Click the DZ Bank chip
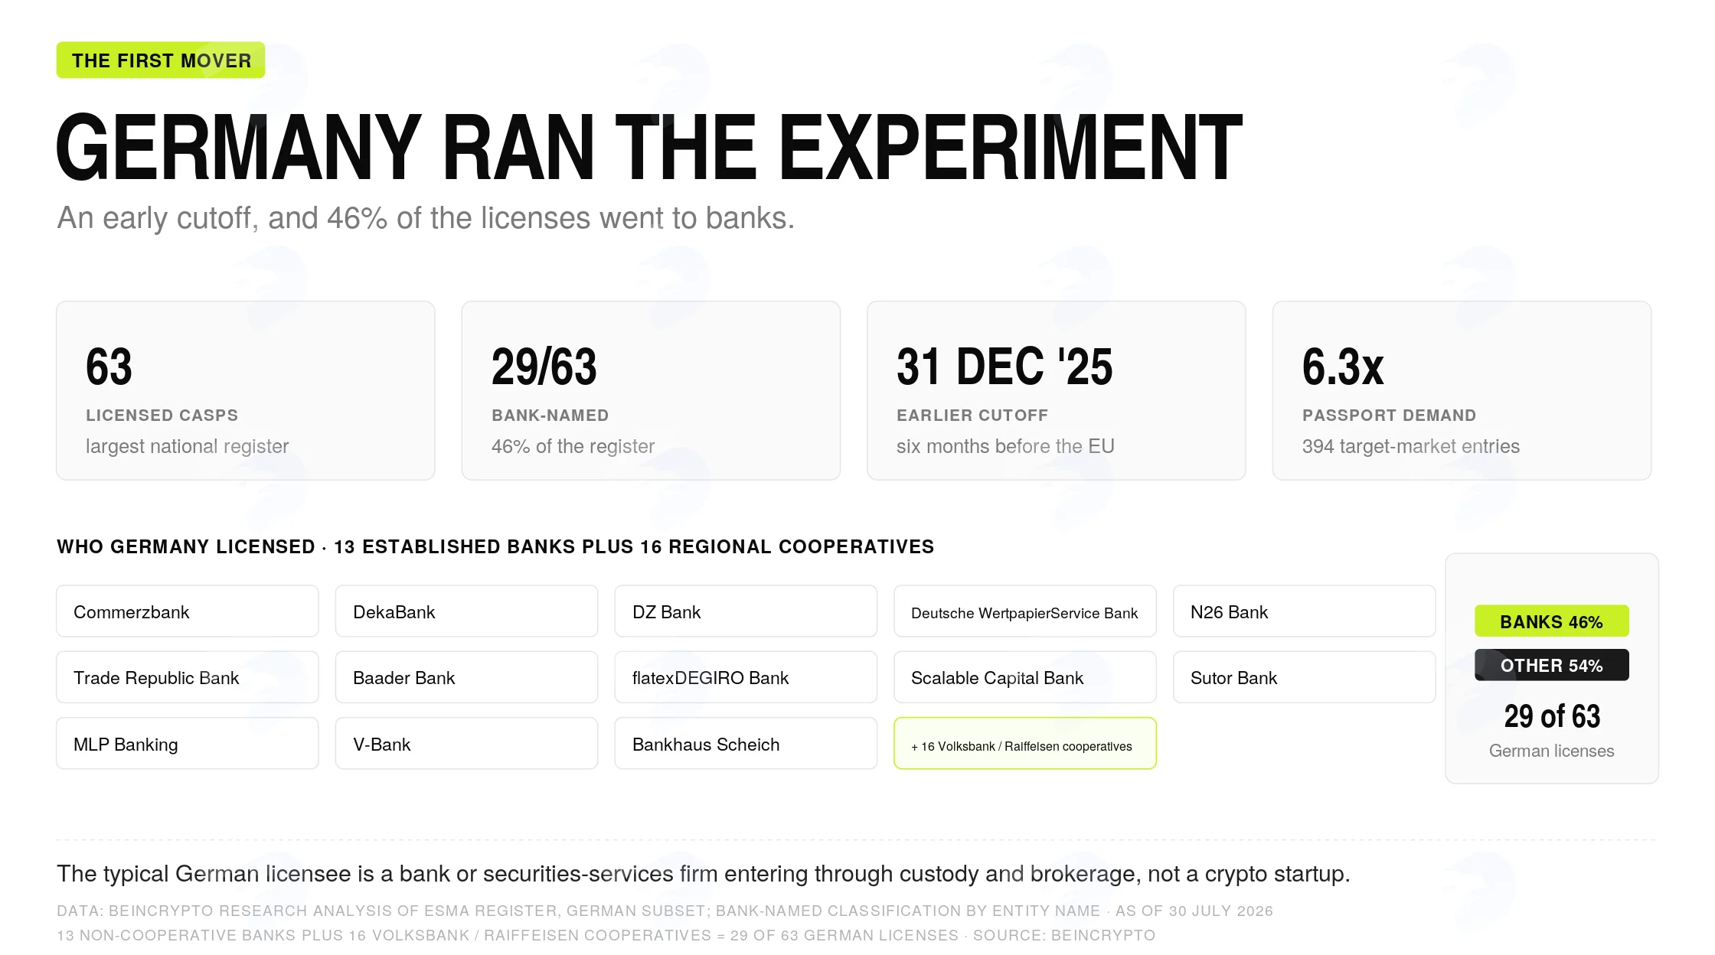The height and width of the screenshot is (955, 1715). pos(746,611)
